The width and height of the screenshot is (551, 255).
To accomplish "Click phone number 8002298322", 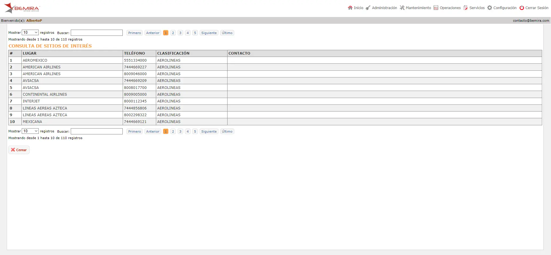I will pyautogui.click(x=135, y=115).
